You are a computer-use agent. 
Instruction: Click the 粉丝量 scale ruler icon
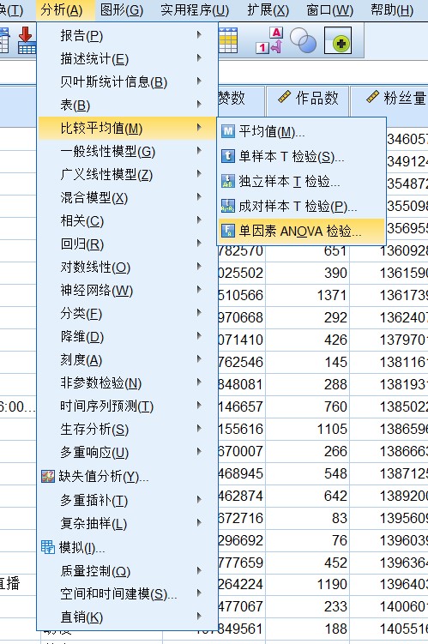tap(372, 97)
